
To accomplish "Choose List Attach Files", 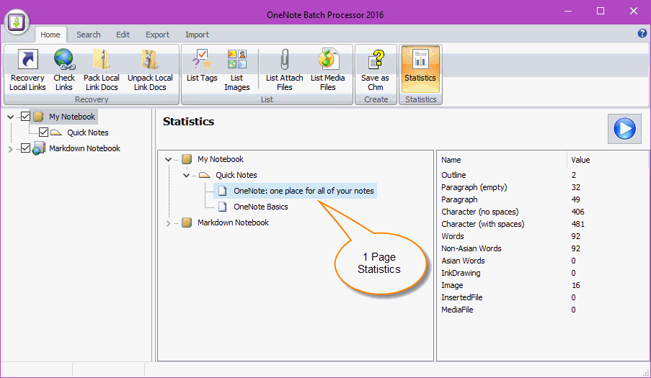I will (284, 70).
